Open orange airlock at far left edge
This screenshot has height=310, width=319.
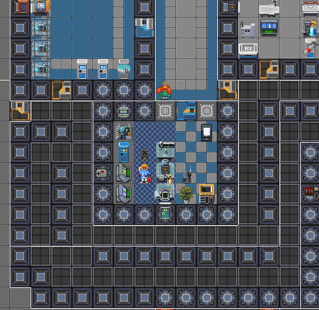20,111
